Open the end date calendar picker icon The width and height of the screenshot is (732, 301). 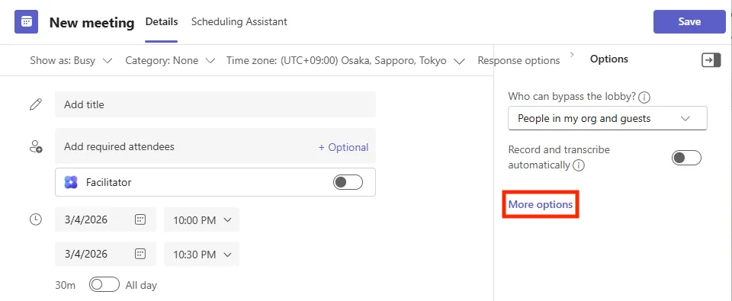click(x=140, y=254)
